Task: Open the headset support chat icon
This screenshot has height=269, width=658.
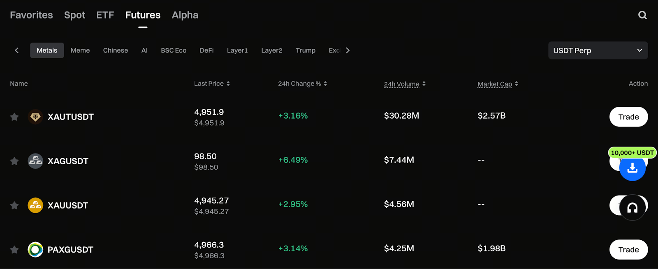Action: (x=632, y=207)
